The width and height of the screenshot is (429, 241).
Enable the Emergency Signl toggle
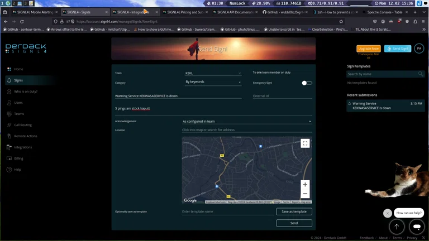(x=307, y=83)
